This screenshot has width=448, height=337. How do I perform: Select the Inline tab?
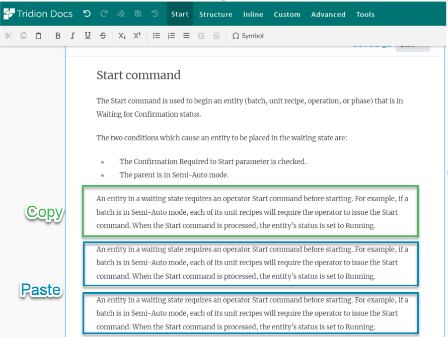coord(253,14)
